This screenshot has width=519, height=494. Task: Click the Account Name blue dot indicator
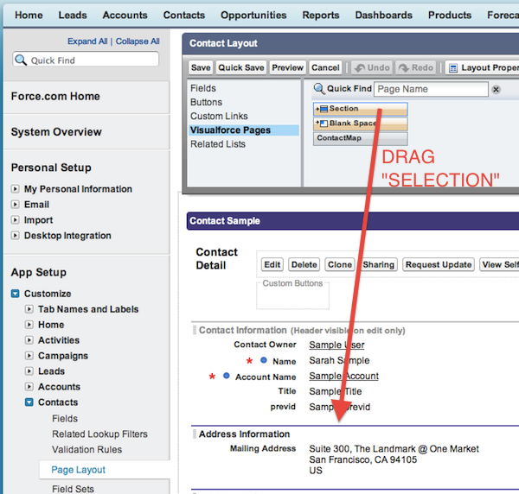pyautogui.click(x=227, y=376)
